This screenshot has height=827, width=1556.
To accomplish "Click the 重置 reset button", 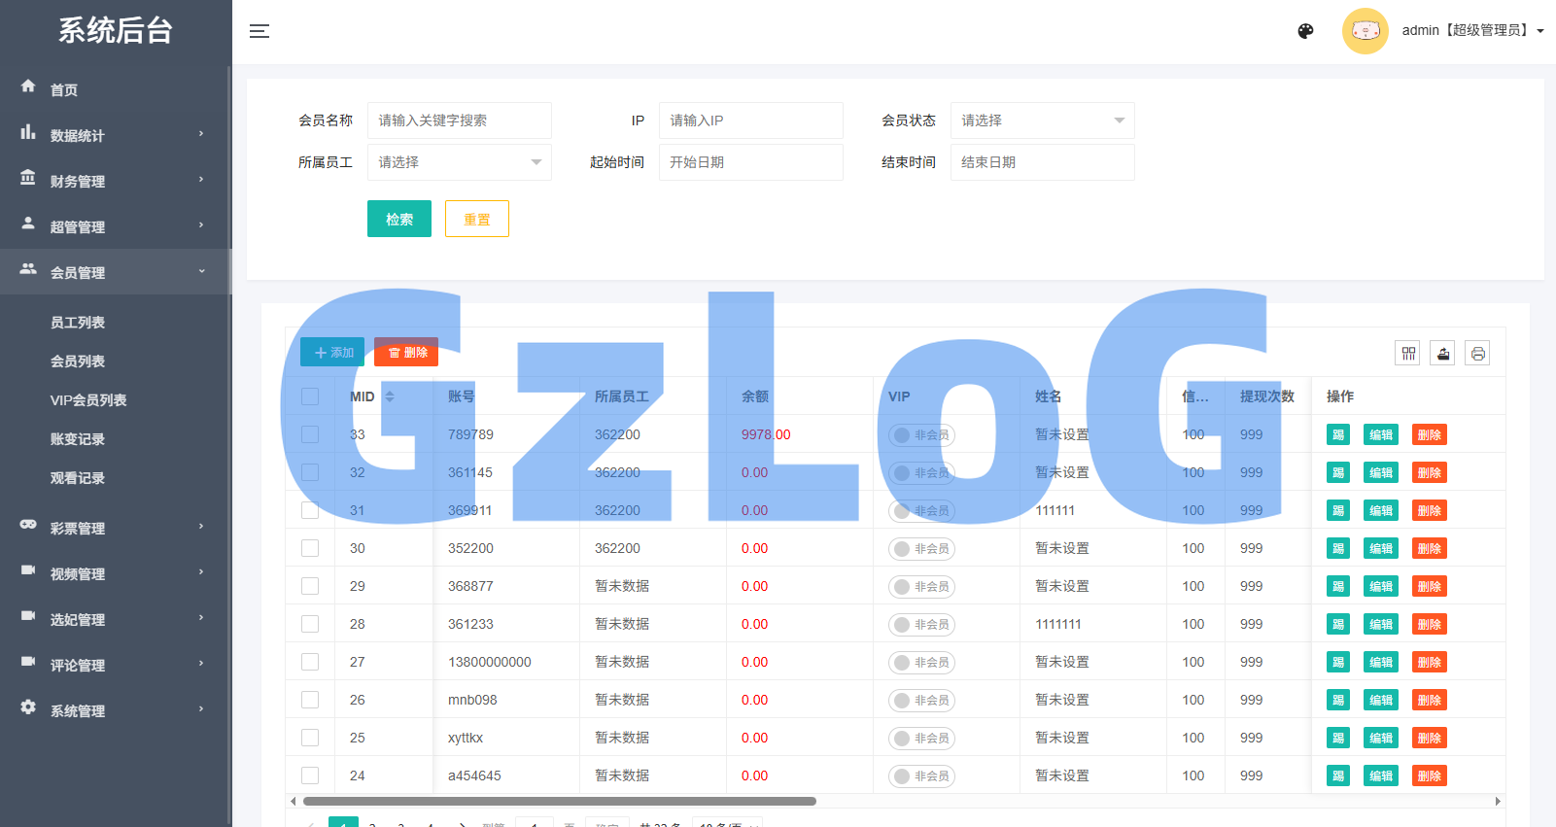I will tap(476, 219).
